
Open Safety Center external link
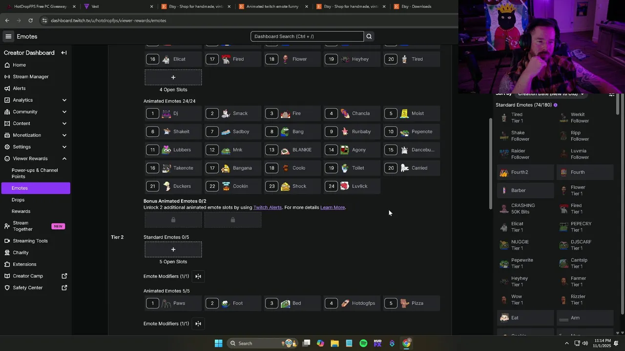[x=35, y=288]
